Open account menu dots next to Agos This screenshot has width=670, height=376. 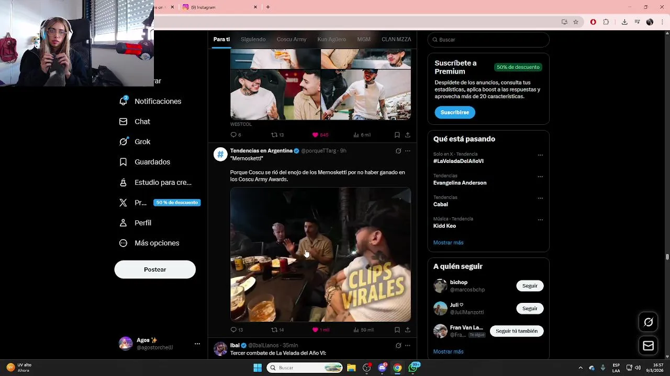197,344
